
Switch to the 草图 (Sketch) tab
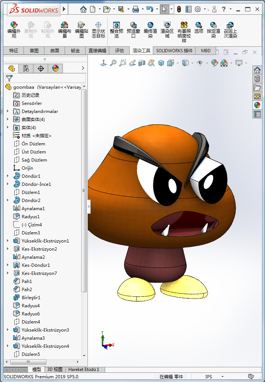(x=34, y=51)
